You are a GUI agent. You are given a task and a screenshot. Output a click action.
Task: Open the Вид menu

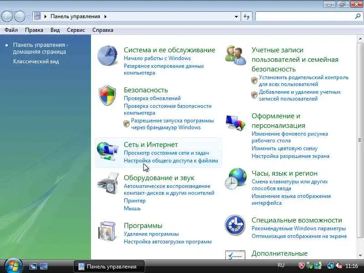coord(55,30)
